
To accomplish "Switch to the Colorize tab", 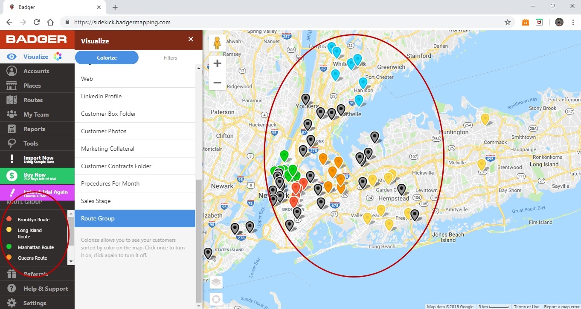I will (x=107, y=57).
